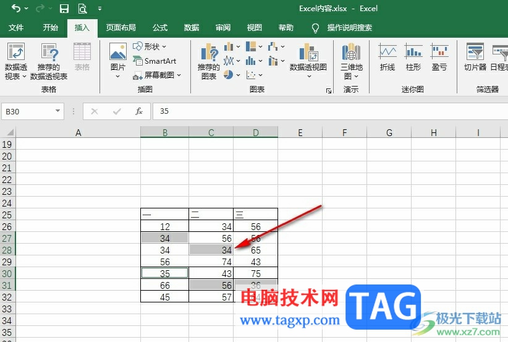Insert a 折线 sparkline
The image size is (508, 342).
click(x=387, y=57)
